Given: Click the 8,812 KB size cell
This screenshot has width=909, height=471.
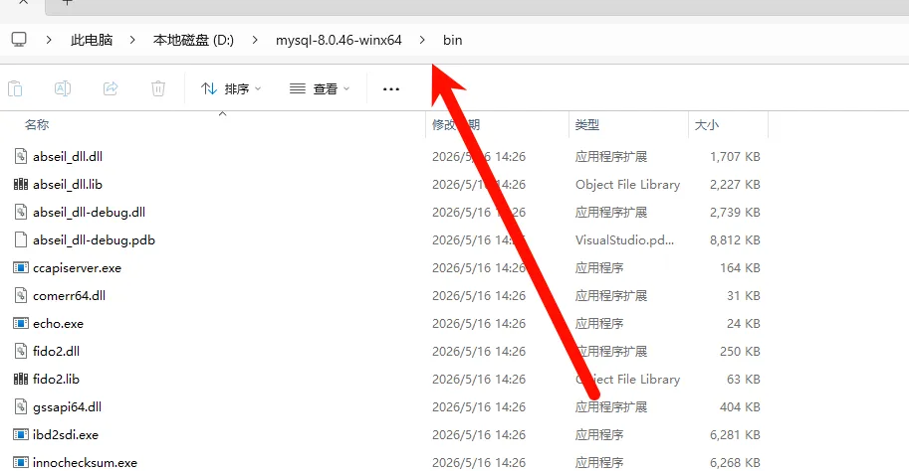Looking at the screenshot, I should [x=735, y=239].
